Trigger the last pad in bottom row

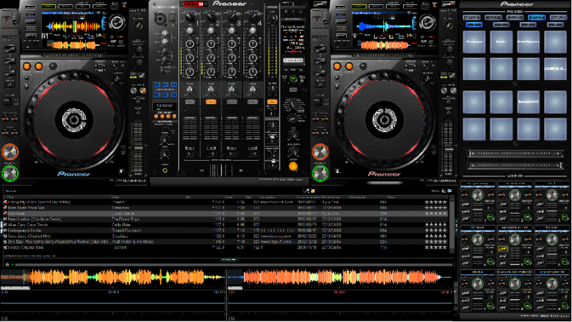556,129
